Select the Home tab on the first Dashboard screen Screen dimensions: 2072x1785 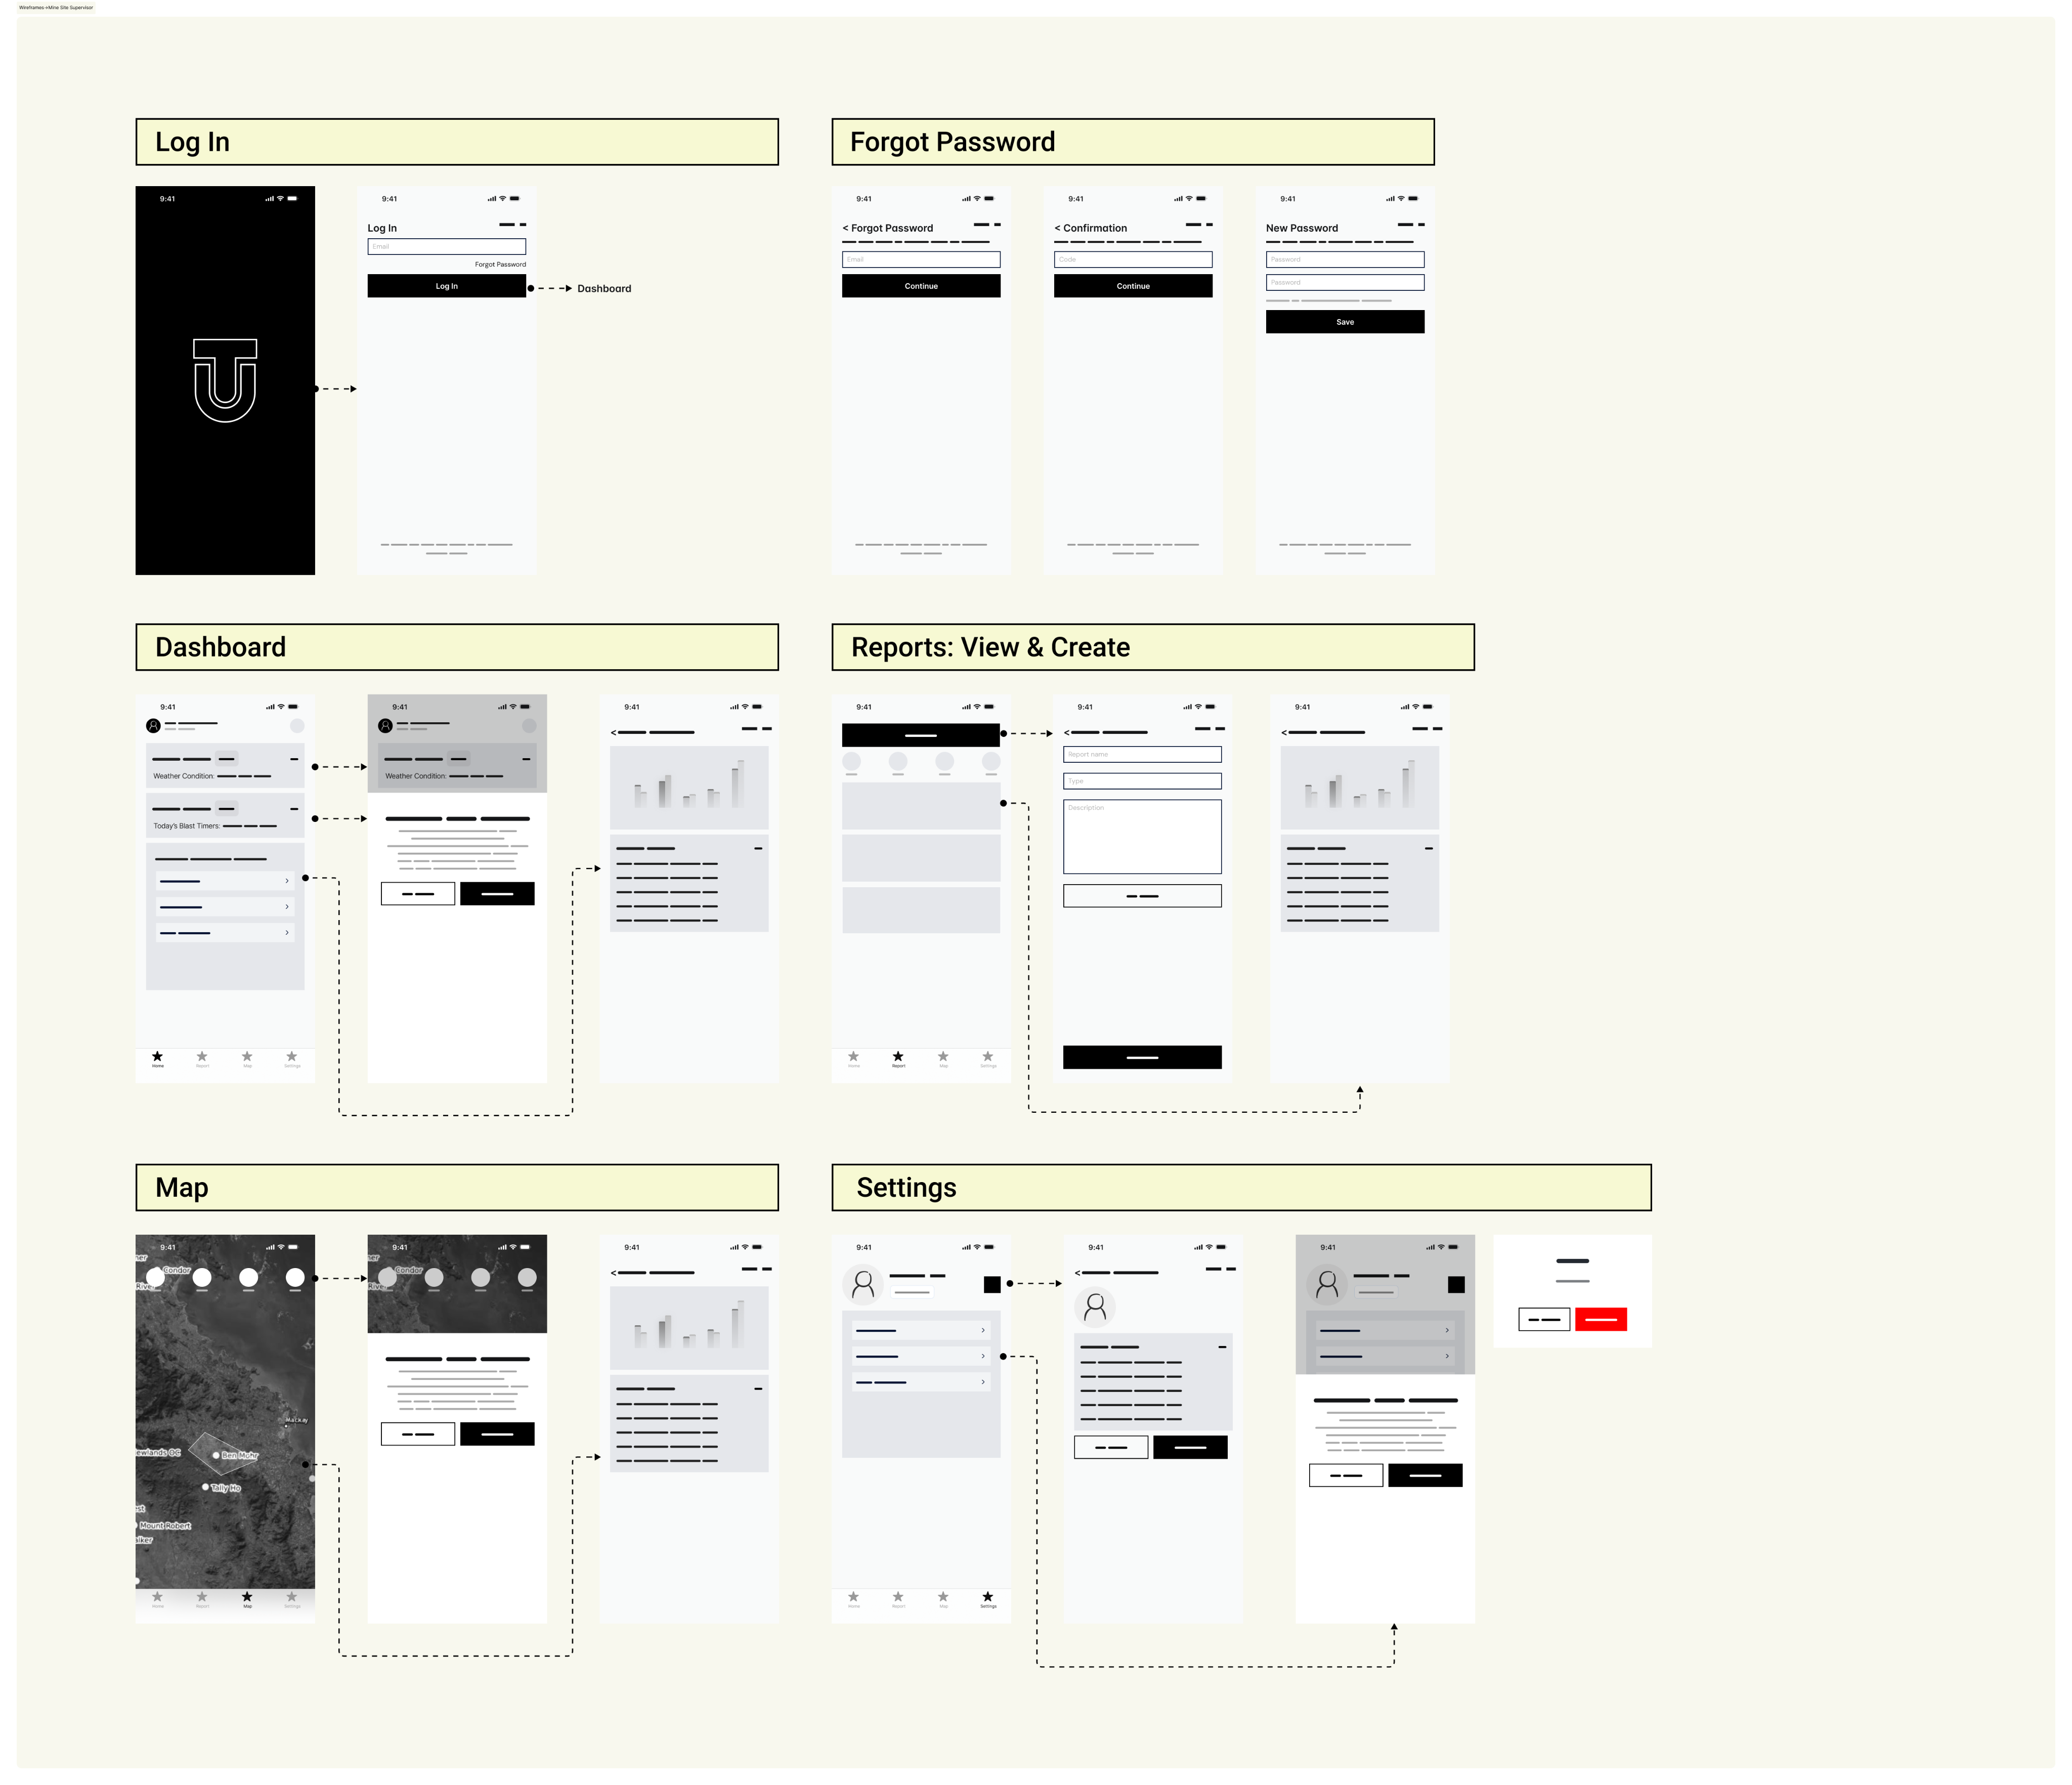(x=157, y=1058)
